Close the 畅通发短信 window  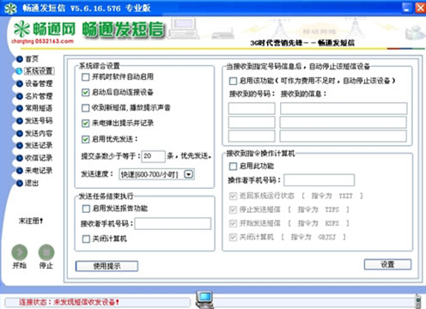(420, 8)
